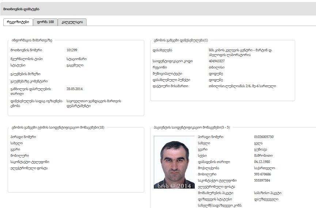The width and height of the screenshot is (316, 208).
Task: Click the patient photo thumbnail
Action: click(x=174, y=162)
